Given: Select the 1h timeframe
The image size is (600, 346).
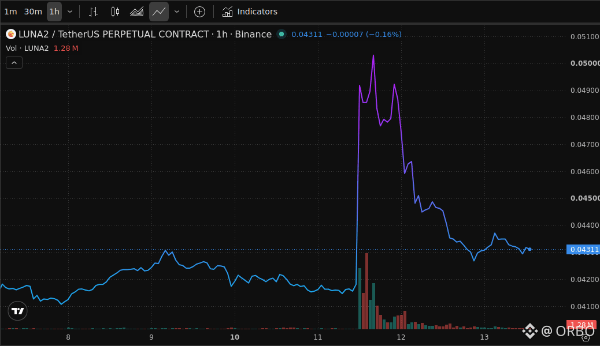Looking at the screenshot, I should 54,12.
